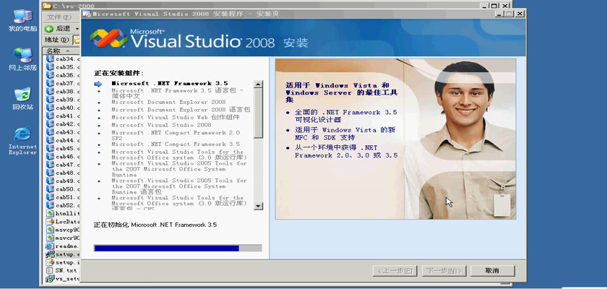Click the installer icon in setup title bar
The image size is (607, 289).
[x=87, y=14]
